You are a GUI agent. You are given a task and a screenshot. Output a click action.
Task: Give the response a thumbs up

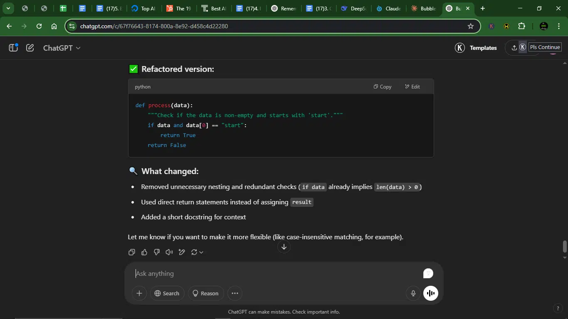(144, 252)
